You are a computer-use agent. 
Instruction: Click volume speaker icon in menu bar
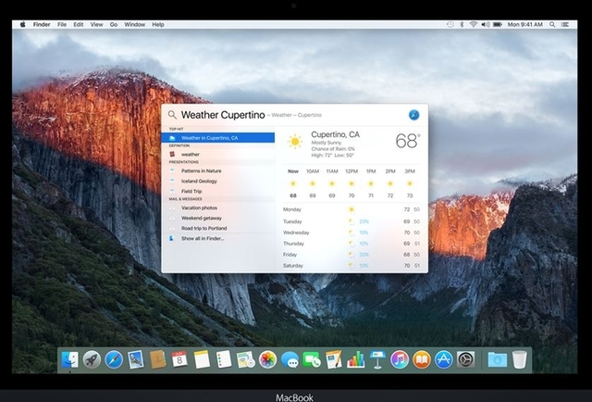[486, 25]
